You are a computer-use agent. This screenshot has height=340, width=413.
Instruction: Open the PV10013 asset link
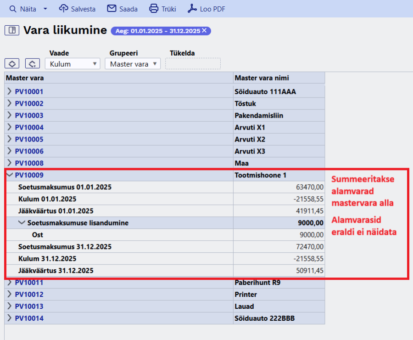point(29,306)
